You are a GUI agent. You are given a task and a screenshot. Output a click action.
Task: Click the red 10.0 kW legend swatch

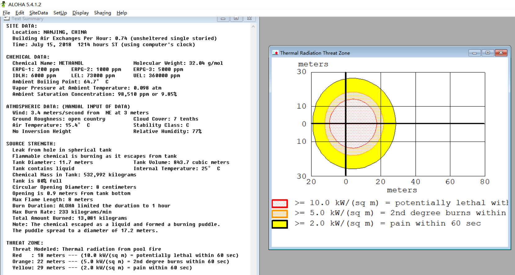tap(280, 204)
